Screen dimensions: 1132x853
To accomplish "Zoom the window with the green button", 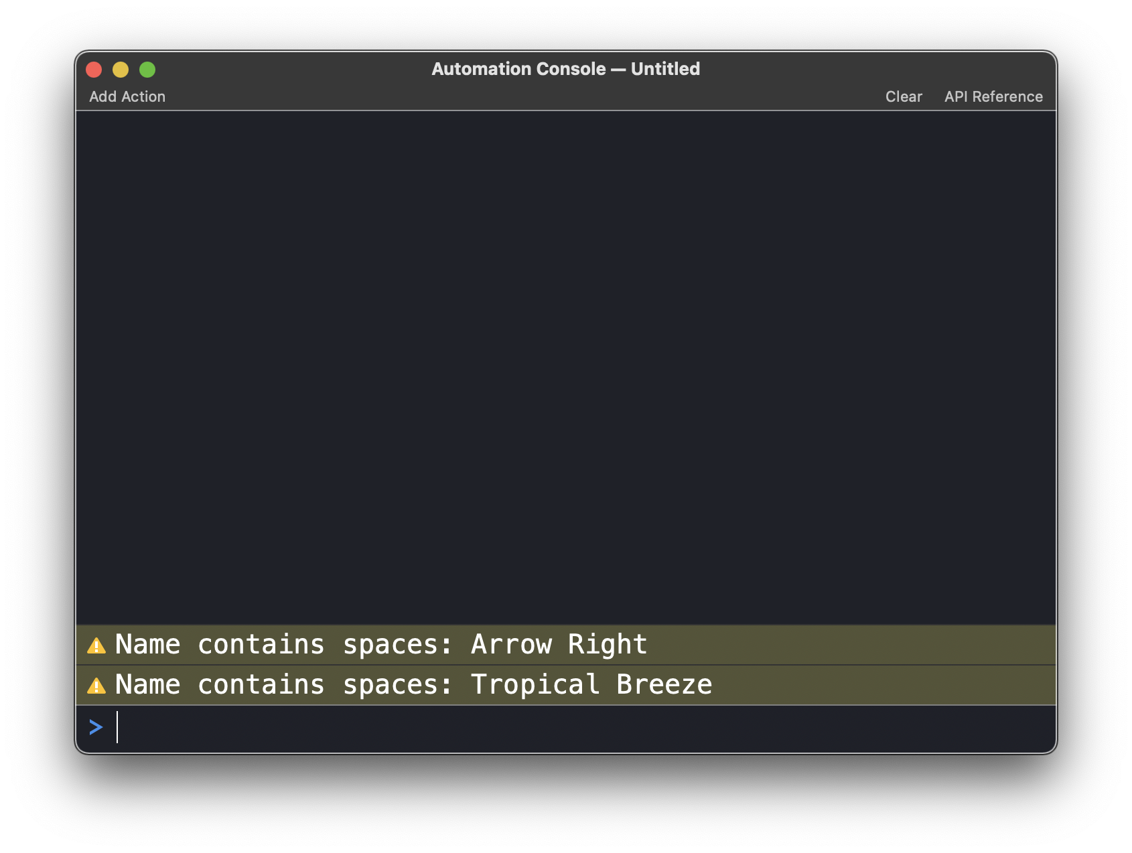I will click(147, 70).
